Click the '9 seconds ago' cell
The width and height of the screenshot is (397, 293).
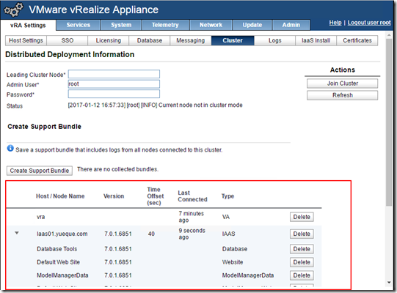[x=192, y=234]
